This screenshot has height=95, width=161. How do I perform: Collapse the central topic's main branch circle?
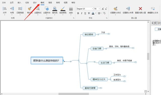(x=71, y=61)
